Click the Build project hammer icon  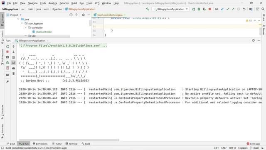(148, 9)
